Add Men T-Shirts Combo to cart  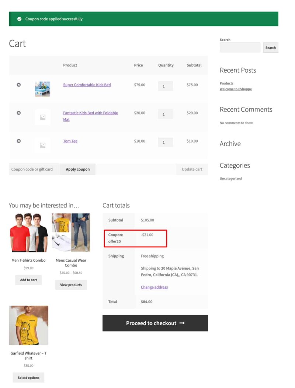click(x=28, y=280)
